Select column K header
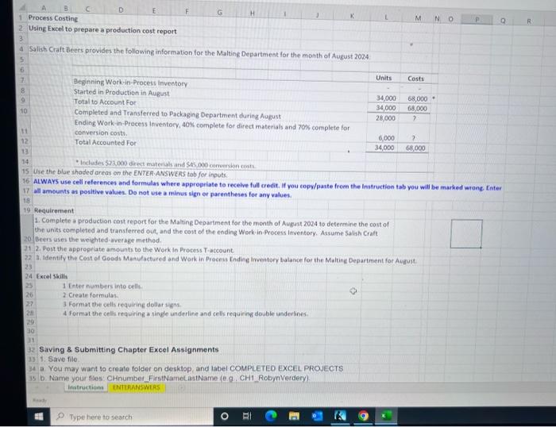 (x=352, y=16)
